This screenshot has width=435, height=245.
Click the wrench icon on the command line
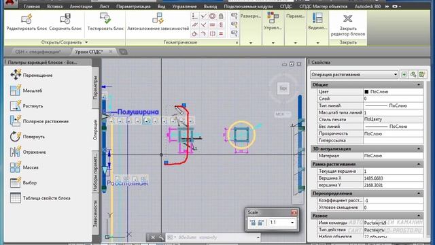(x=161, y=238)
